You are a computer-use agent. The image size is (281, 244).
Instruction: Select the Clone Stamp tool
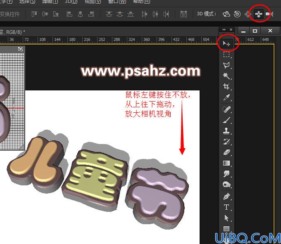(226, 131)
